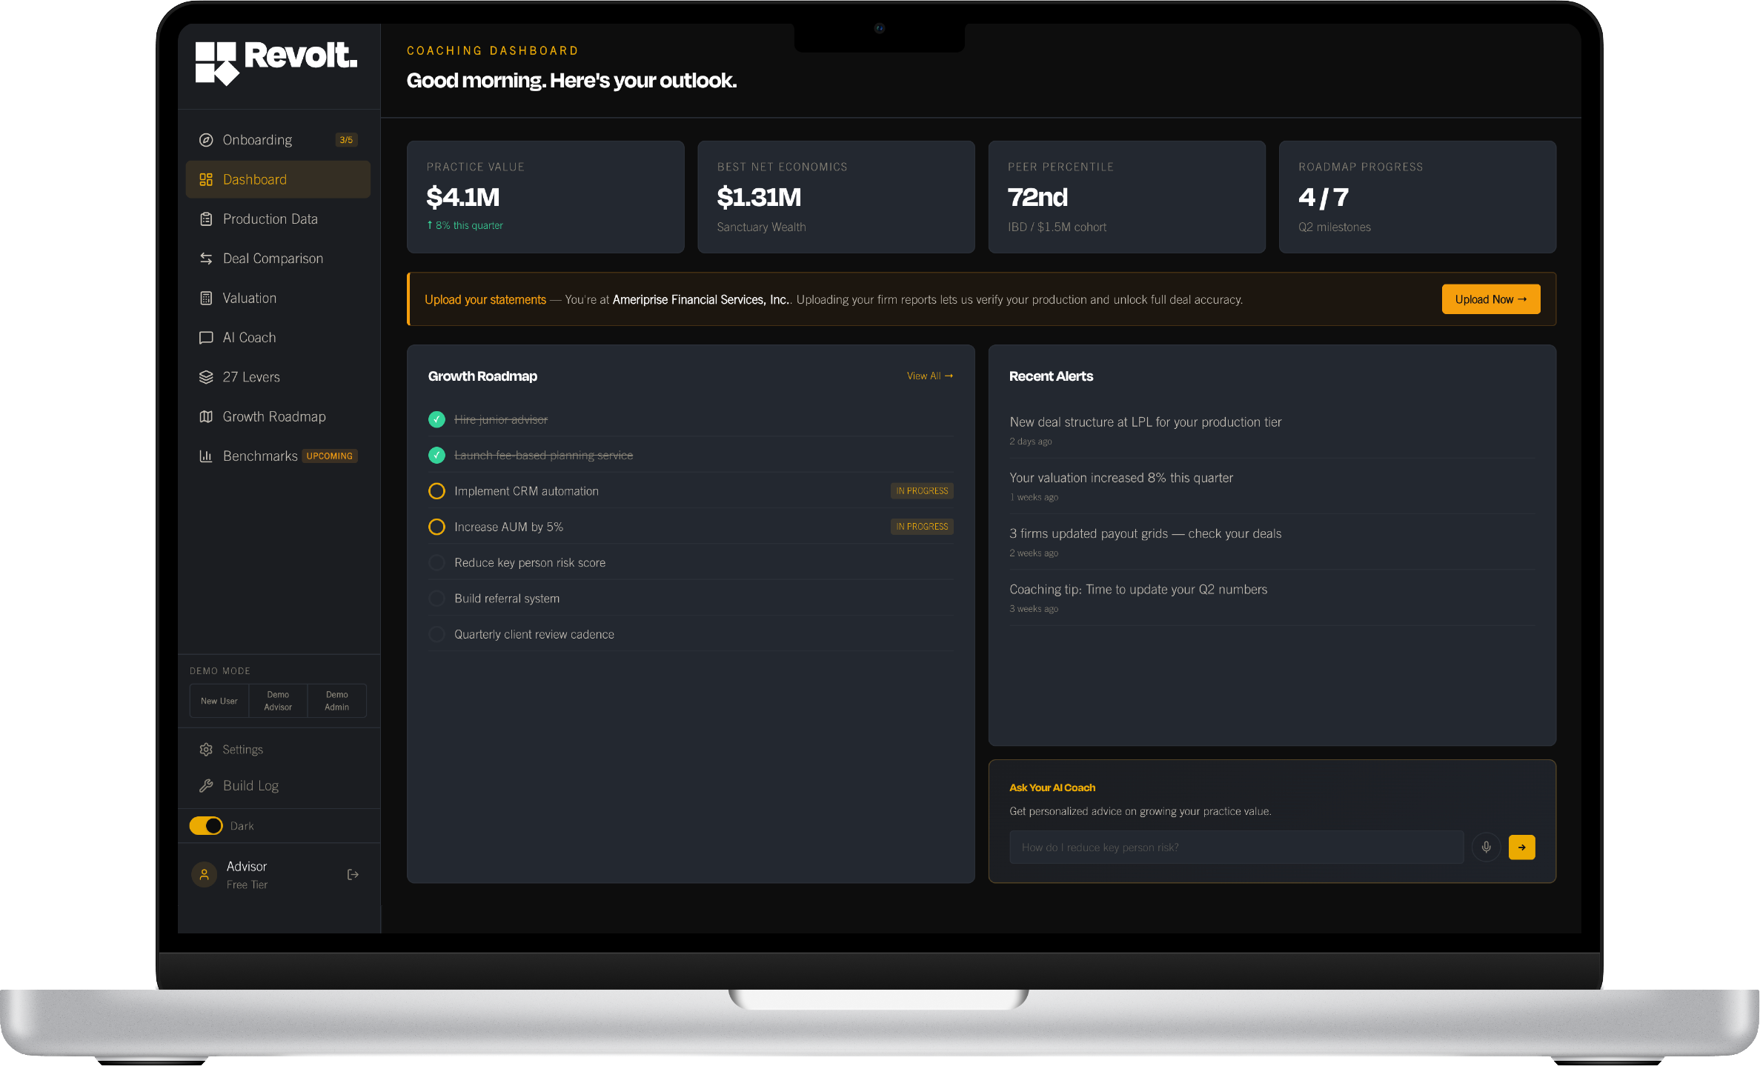Viewport: 1760px width, 1066px height.
Task: Open the Onboarding menu item
Action: point(278,140)
